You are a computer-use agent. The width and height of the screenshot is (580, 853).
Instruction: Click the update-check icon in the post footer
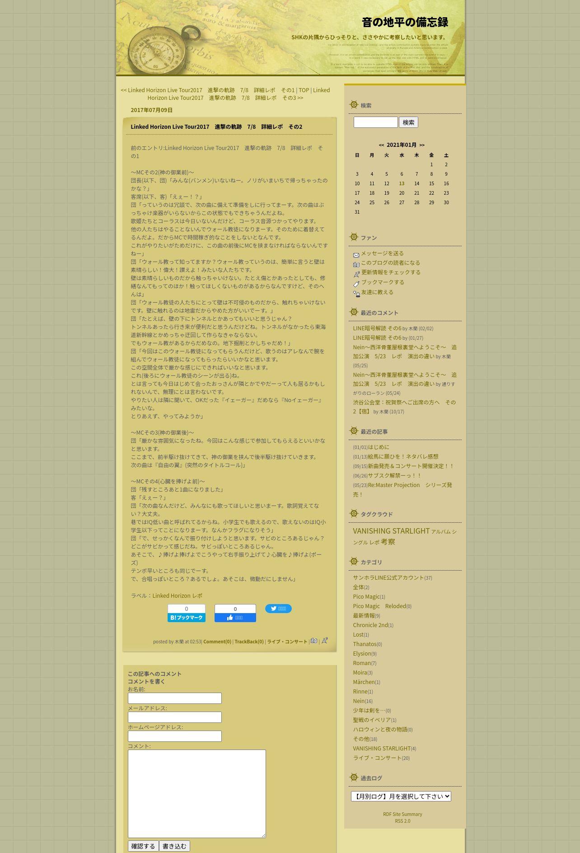pos(324,640)
